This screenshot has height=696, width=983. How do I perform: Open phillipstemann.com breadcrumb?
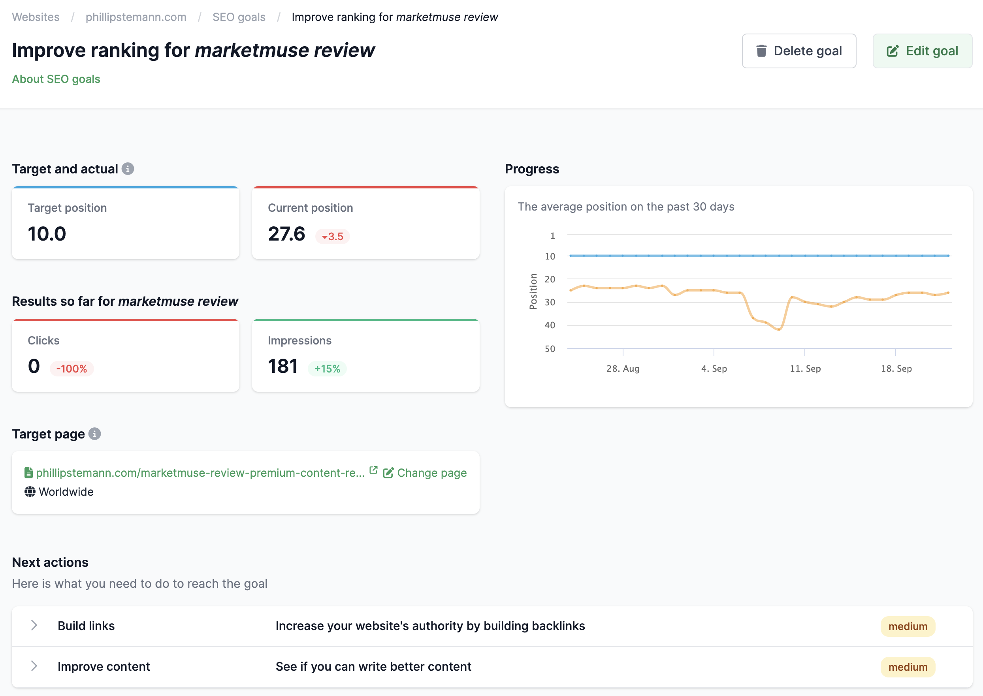136,17
